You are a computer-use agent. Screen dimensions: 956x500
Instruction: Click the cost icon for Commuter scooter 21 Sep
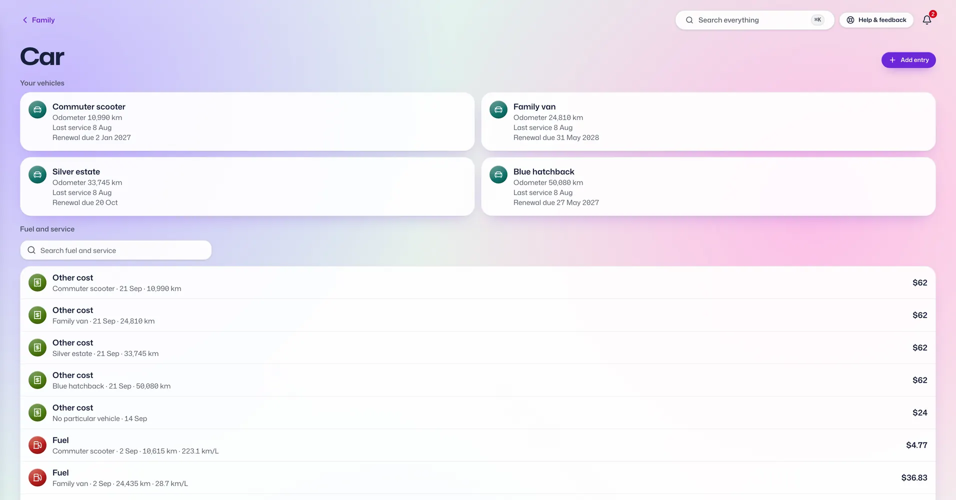coord(37,282)
